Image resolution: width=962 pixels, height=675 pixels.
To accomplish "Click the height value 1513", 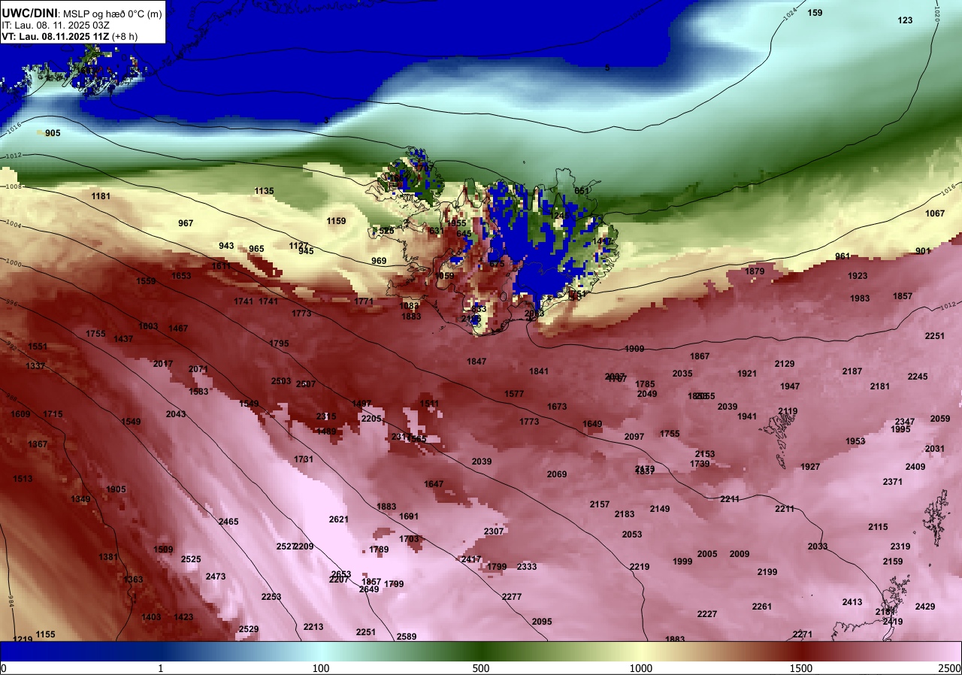I will (23, 479).
